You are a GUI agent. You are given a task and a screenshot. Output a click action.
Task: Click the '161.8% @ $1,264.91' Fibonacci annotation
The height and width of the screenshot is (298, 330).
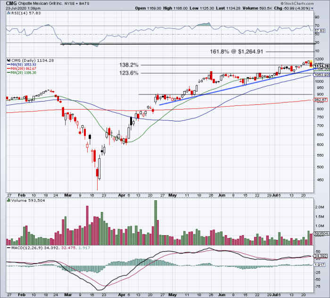coord(237,51)
